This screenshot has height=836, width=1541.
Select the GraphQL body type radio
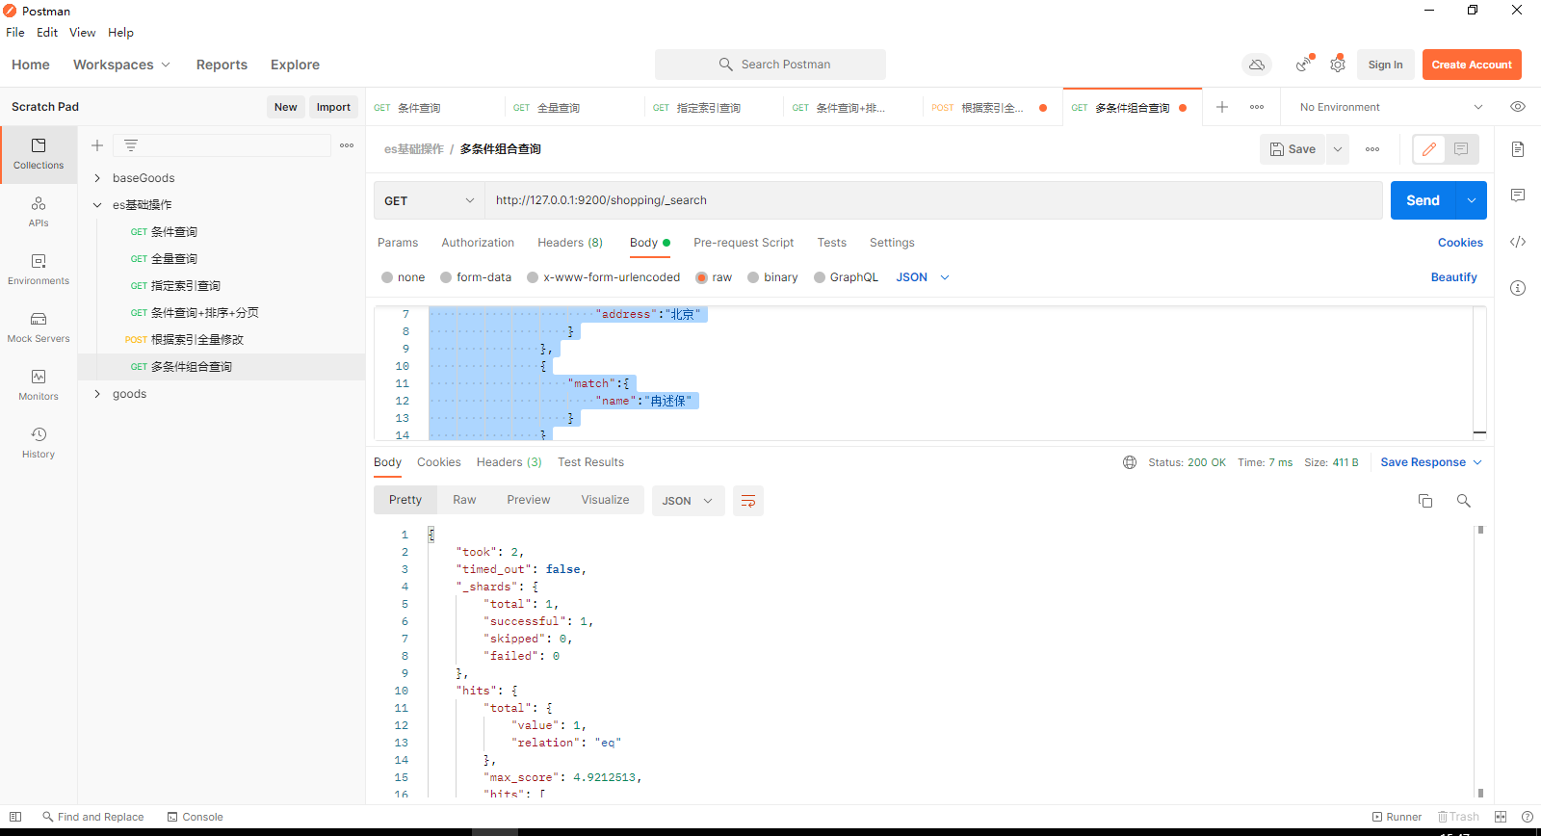click(x=820, y=277)
